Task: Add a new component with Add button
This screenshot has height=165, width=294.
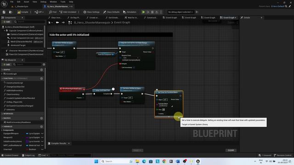Action: 6,22
